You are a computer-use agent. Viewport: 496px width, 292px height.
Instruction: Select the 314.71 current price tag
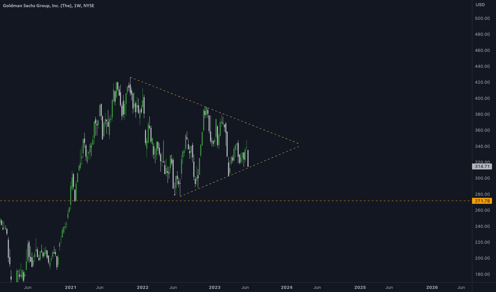(x=482, y=166)
